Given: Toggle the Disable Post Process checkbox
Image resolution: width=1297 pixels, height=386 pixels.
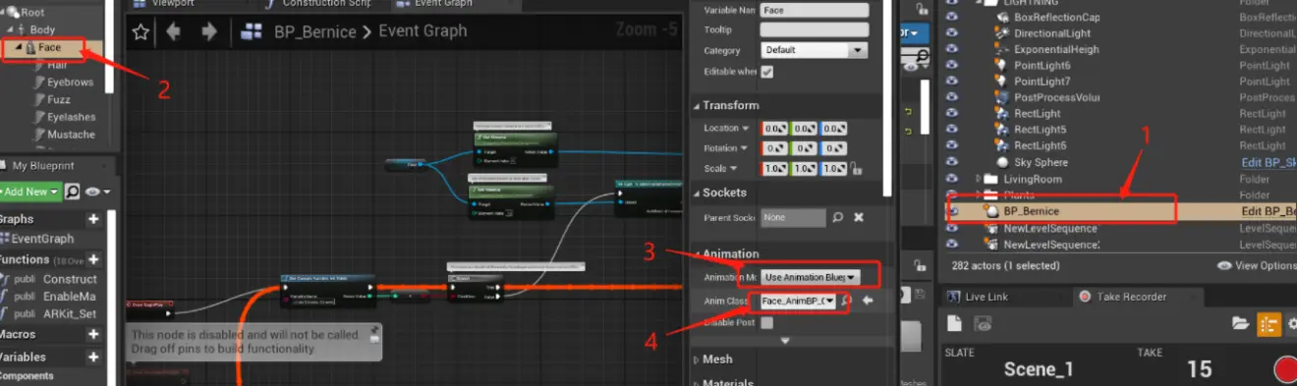Looking at the screenshot, I should point(766,322).
